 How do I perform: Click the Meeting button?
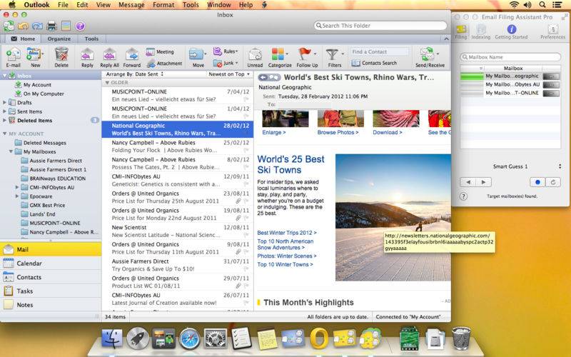160,51
